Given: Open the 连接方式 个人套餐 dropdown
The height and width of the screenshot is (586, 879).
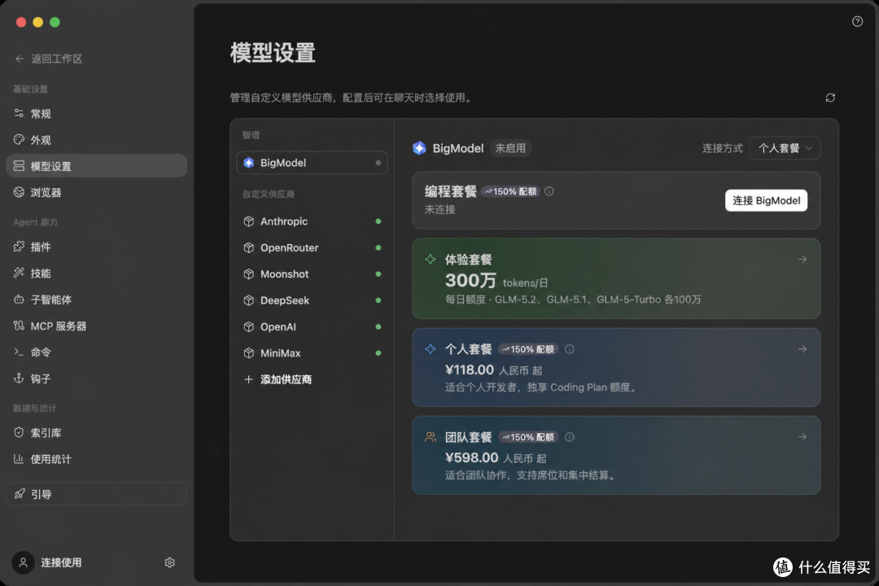Looking at the screenshot, I should [785, 148].
